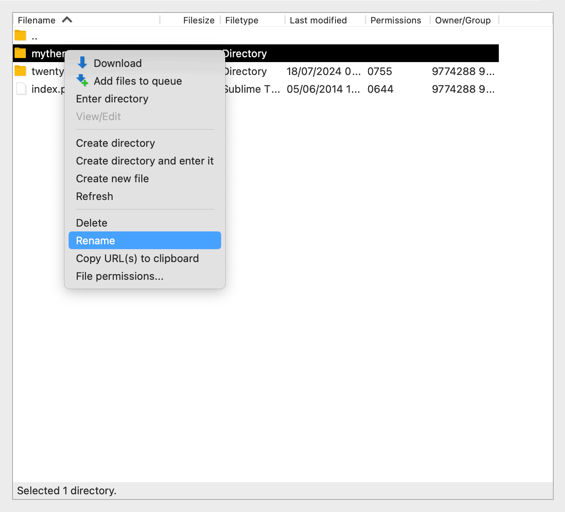The width and height of the screenshot is (565, 512).
Task: Click the Download arrow icon in context menu
Action: (x=82, y=62)
